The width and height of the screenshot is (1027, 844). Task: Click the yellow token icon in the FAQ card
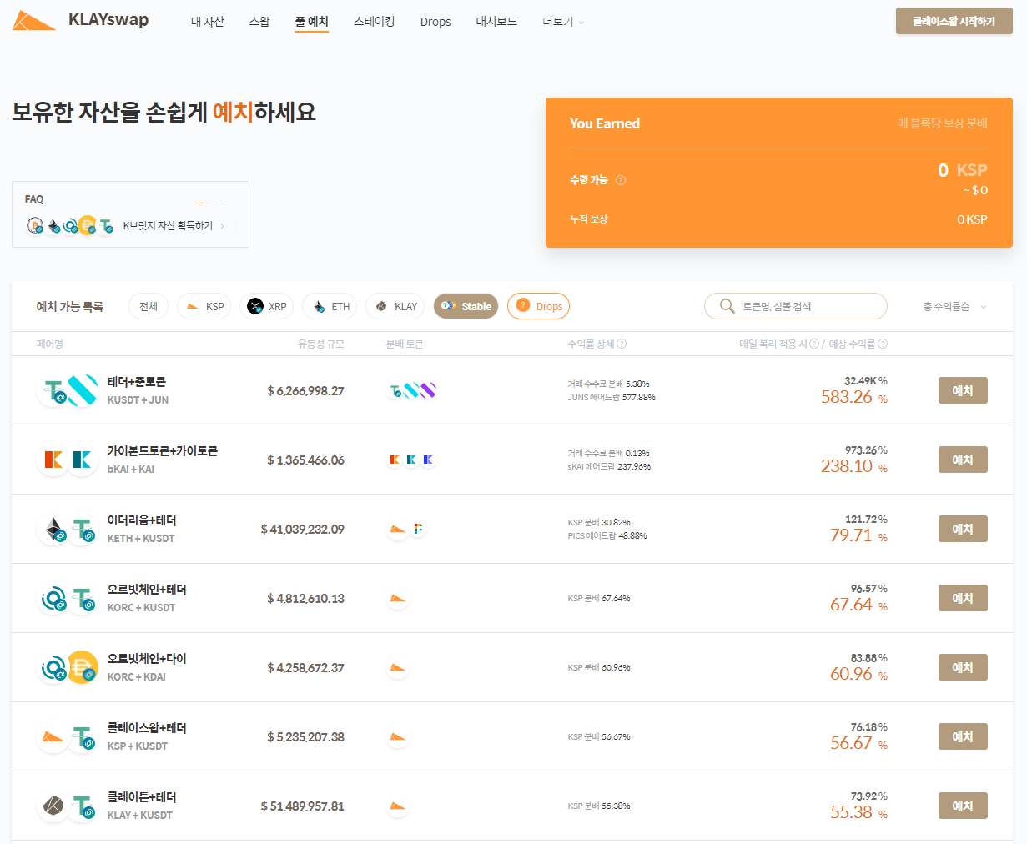[x=88, y=225]
